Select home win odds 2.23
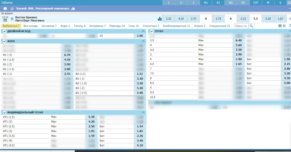This screenshot has width=291, height=152. tap(168, 19)
